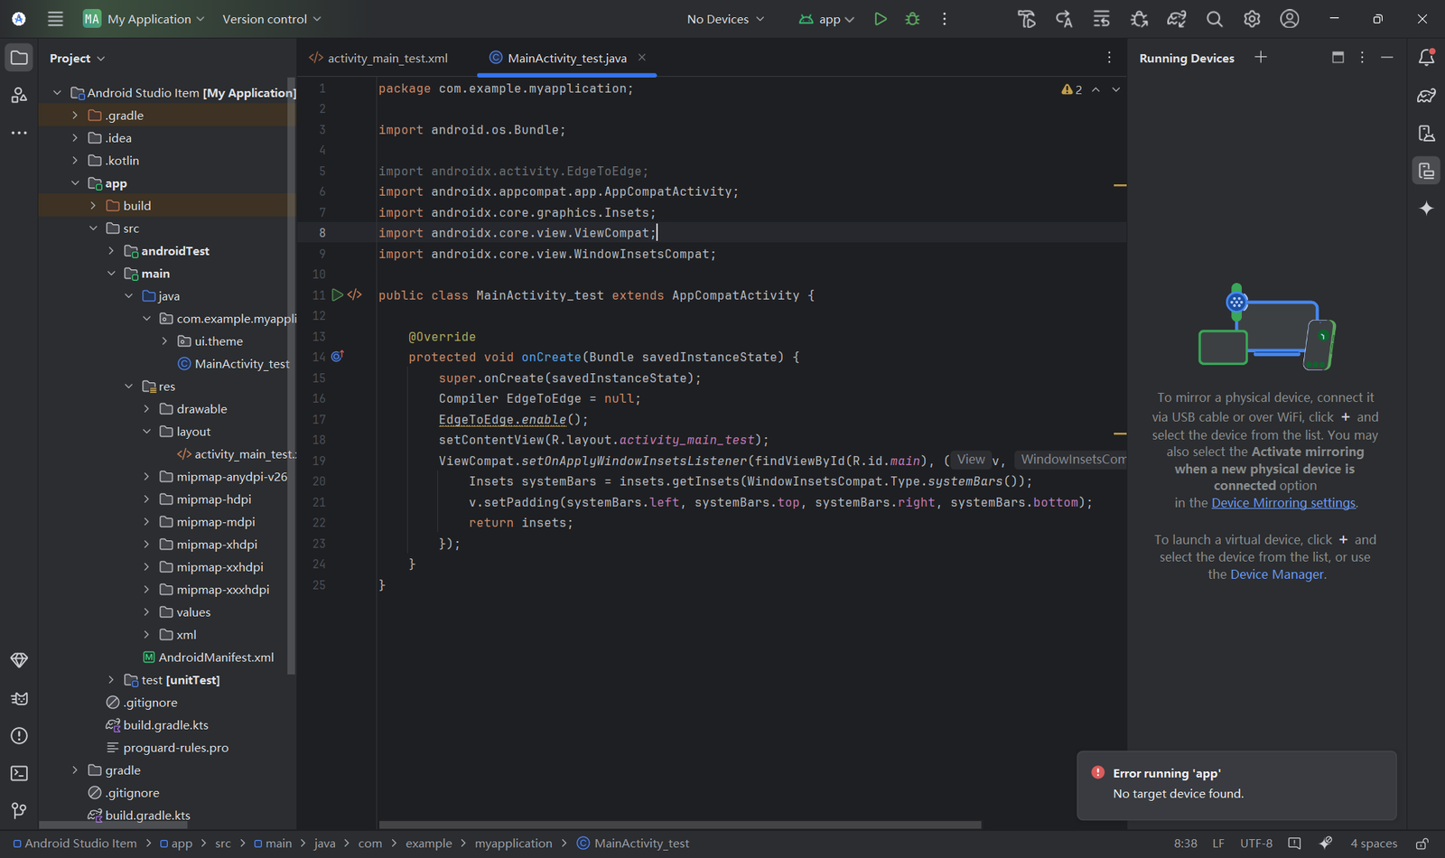Switch to activity_main_test.xml tab

click(x=378, y=58)
